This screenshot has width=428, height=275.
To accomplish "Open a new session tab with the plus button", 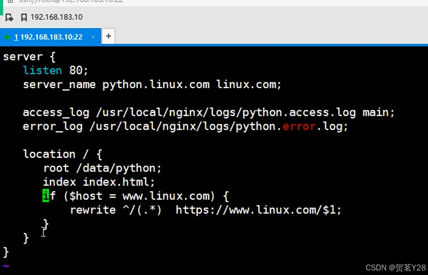I will [108, 36].
